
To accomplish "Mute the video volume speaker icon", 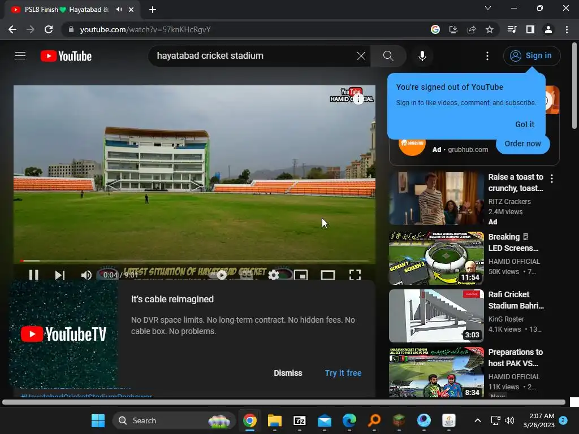I will coord(86,275).
